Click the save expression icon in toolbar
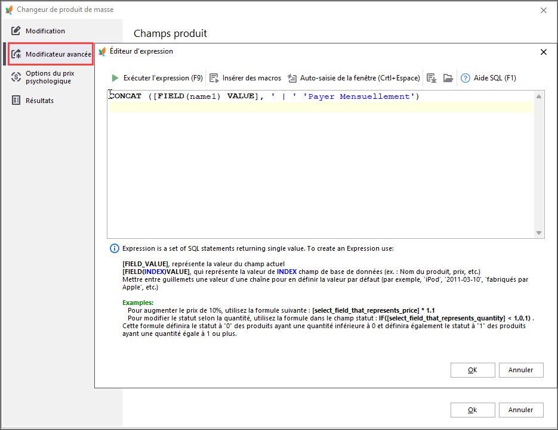Screen dimensions: 558x430 pos(431,78)
